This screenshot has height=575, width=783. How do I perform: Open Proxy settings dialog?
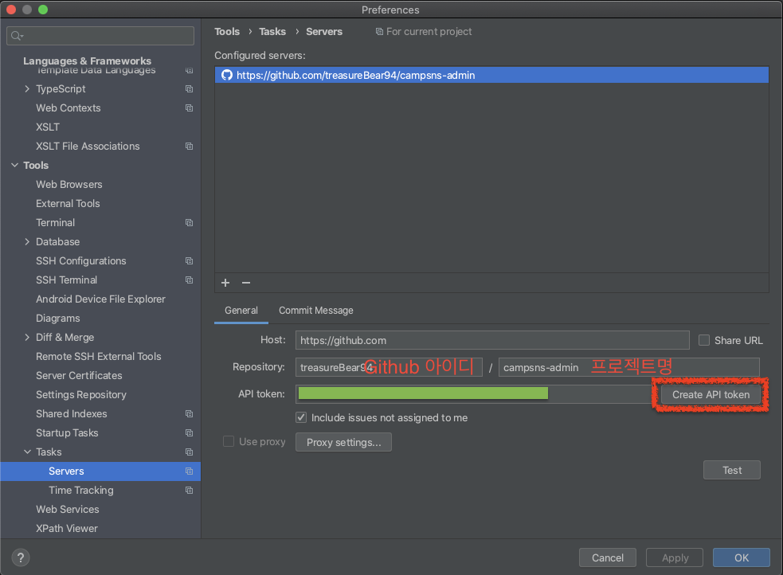(343, 442)
